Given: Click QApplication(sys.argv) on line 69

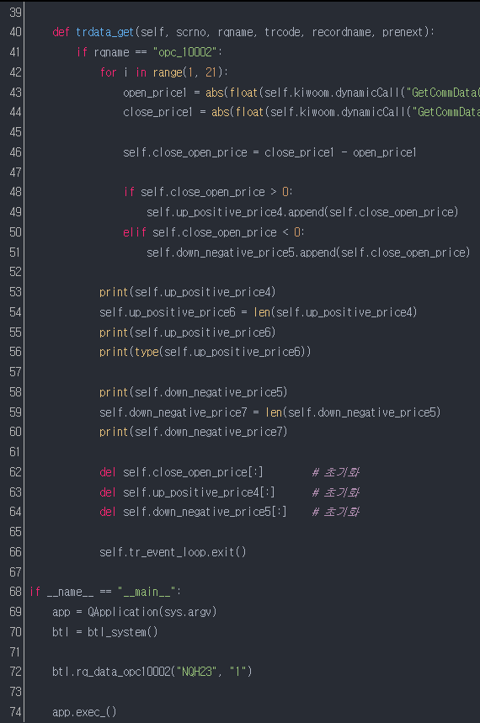Looking at the screenshot, I should click(x=152, y=613).
